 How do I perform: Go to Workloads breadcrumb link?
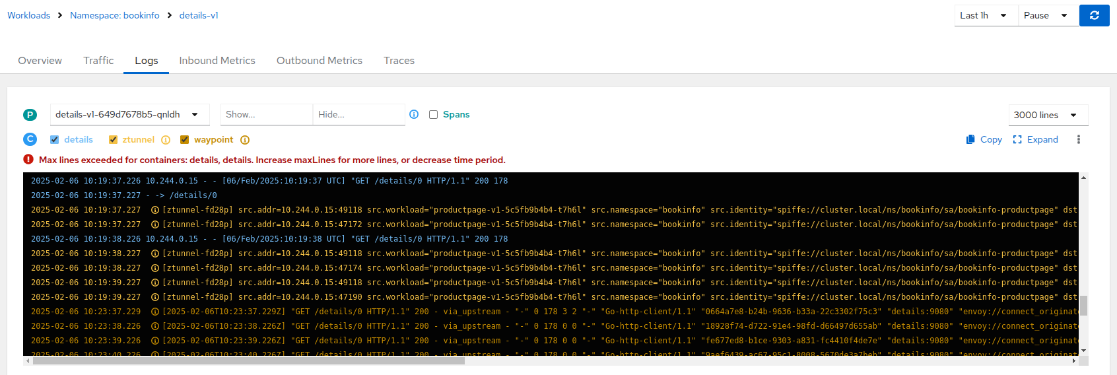pyautogui.click(x=28, y=15)
